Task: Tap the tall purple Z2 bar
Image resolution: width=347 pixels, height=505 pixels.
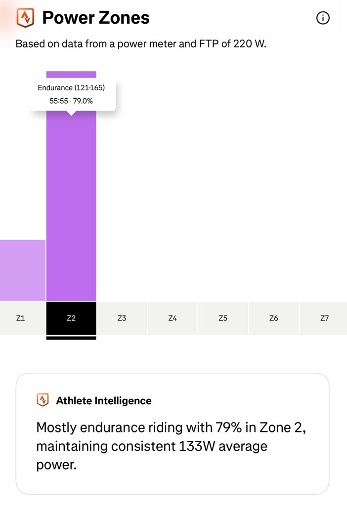Action: 71,207
